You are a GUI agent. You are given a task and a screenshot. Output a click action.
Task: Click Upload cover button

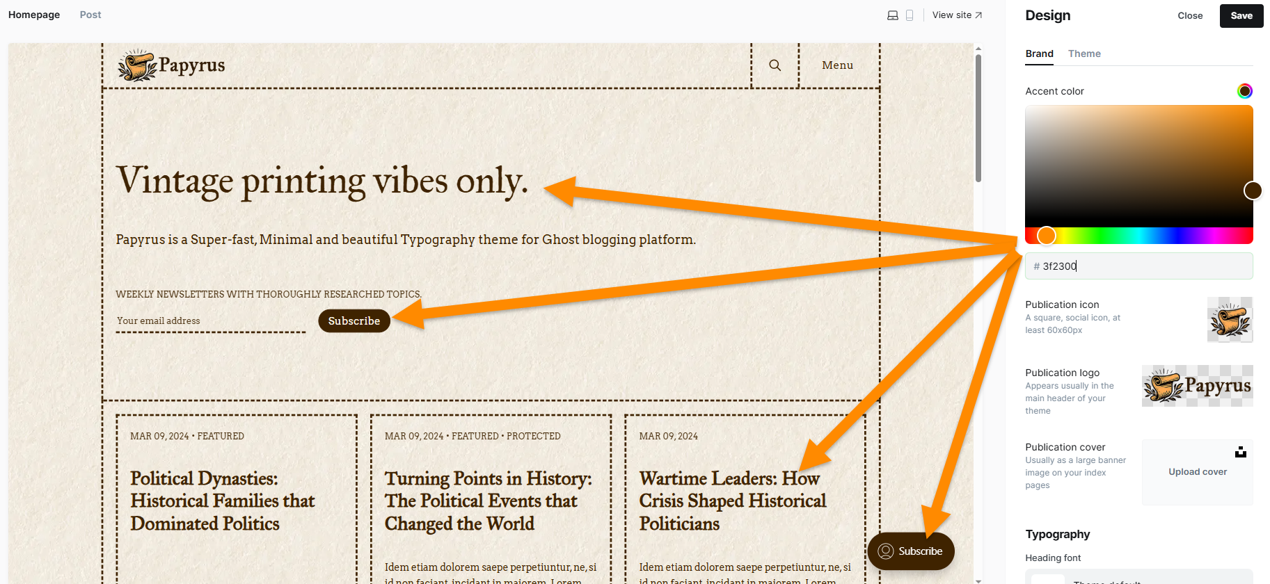coord(1198,471)
